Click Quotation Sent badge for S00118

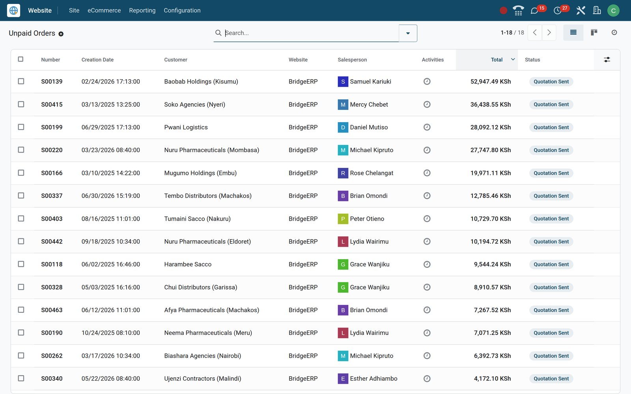(551, 264)
